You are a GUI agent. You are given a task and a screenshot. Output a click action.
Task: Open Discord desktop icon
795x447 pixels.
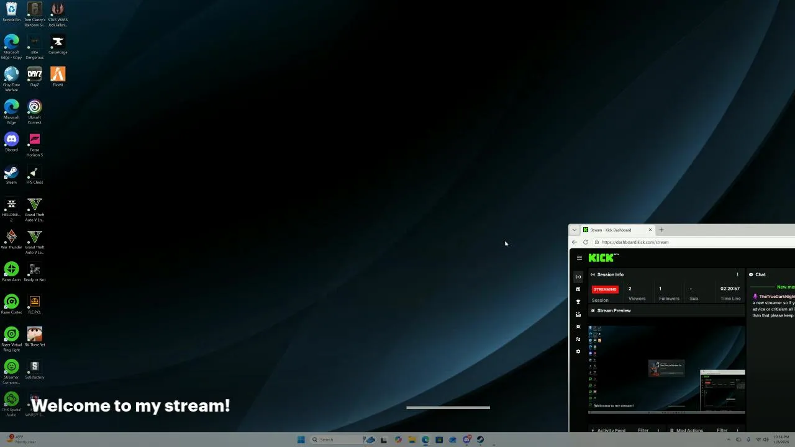tap(11, 142)
